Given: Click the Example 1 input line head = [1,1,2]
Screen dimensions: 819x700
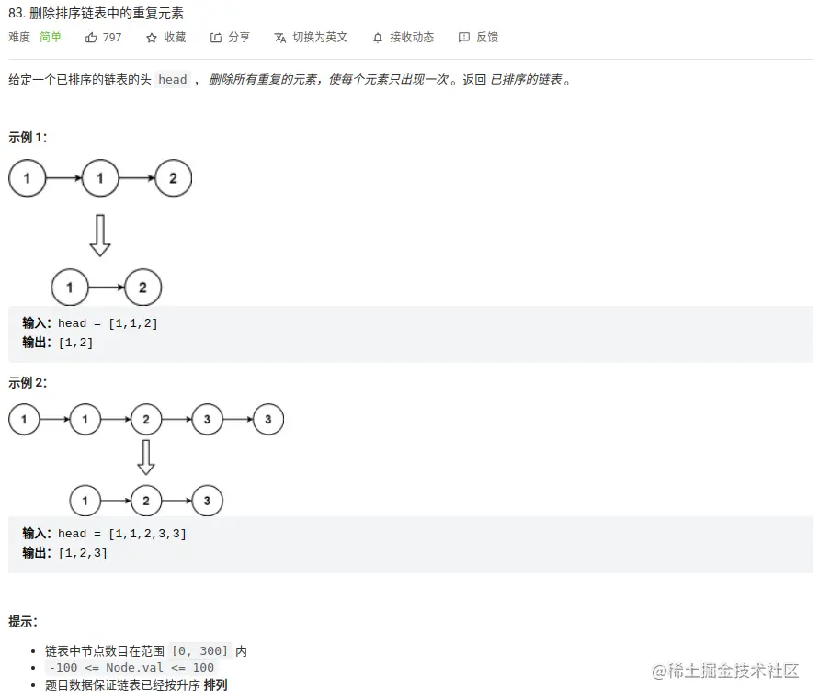Looking at the screenshot, I should (x=108, y=323).
